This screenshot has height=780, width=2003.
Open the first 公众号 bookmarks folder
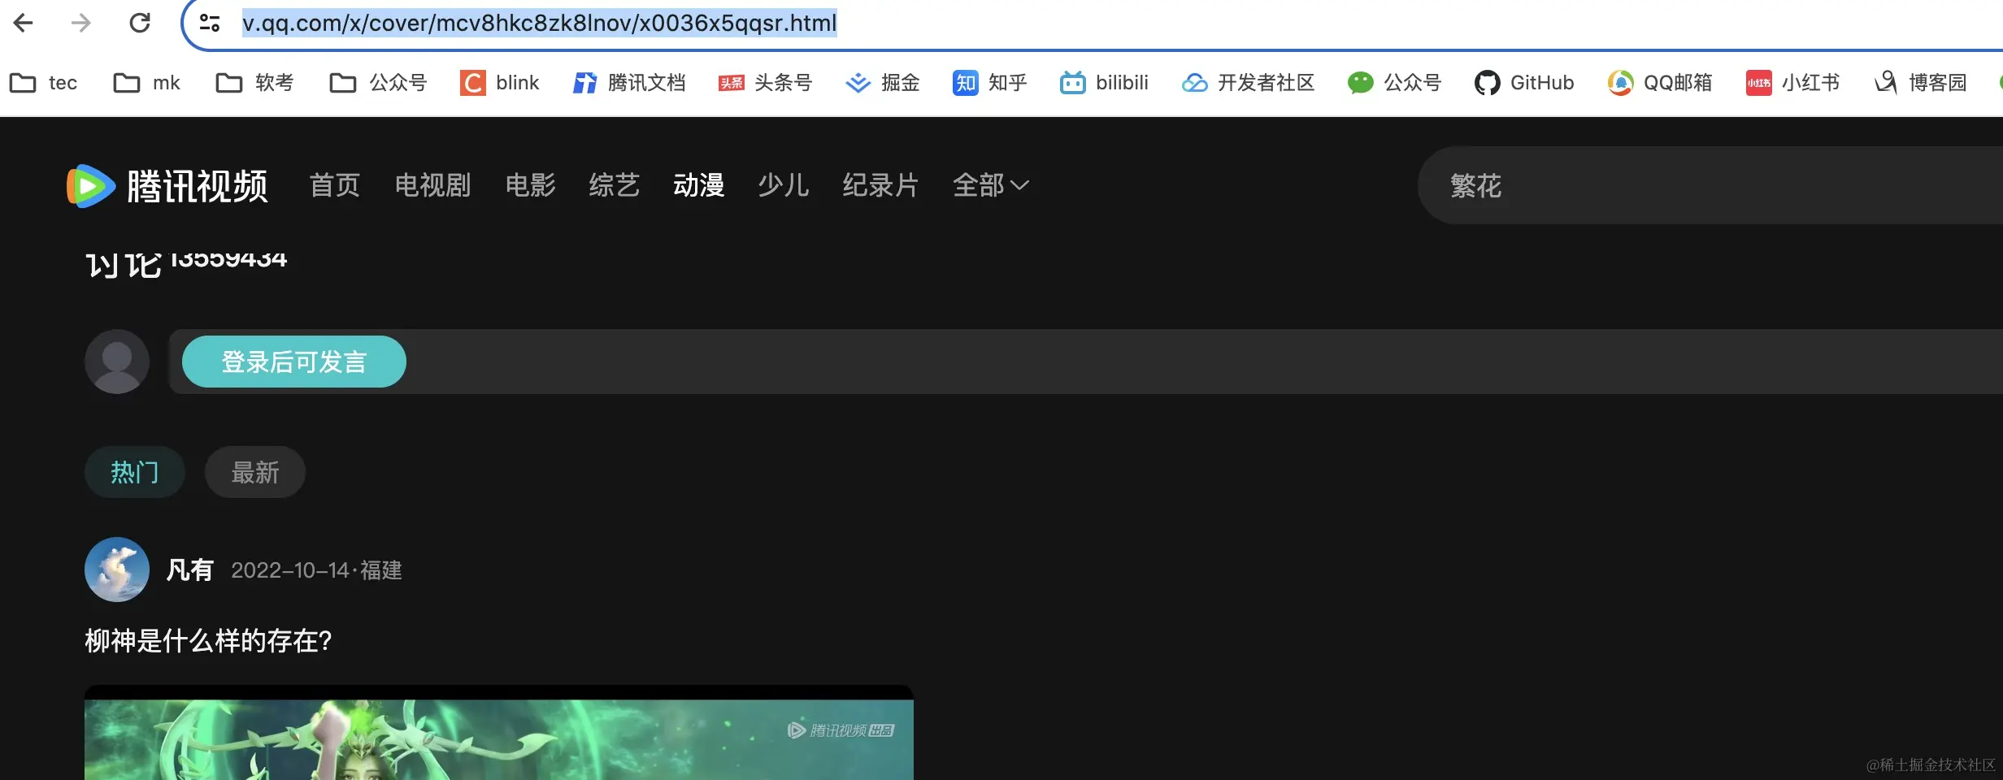pyautogui.click(x=378, y=83)
